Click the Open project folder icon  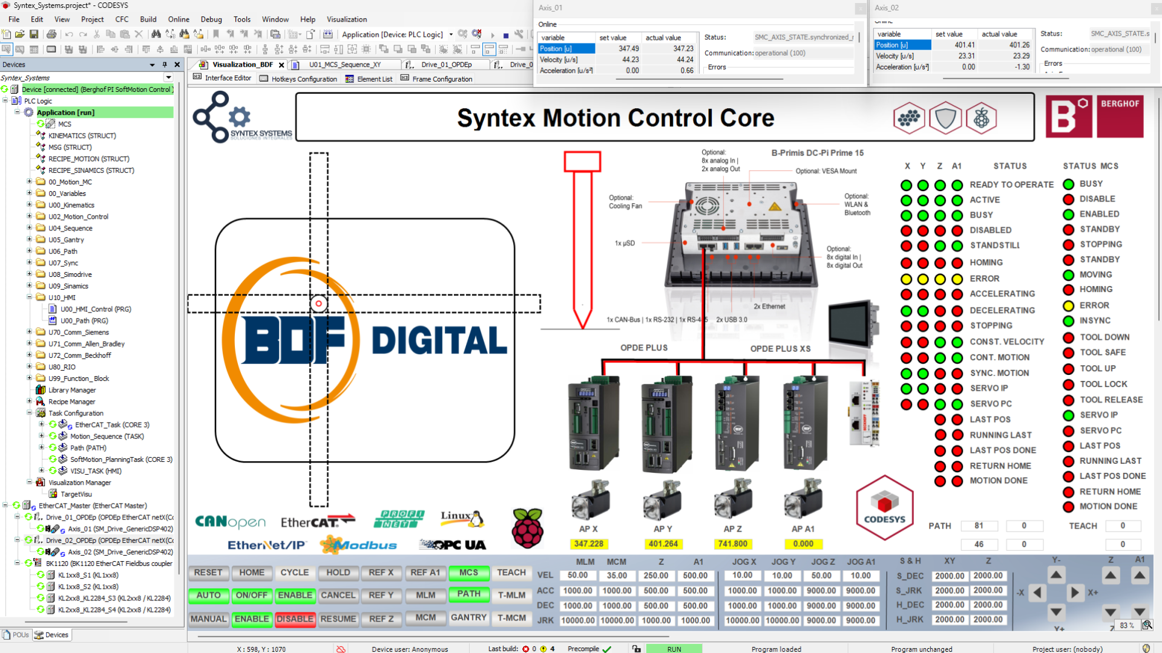coord(20,34)
